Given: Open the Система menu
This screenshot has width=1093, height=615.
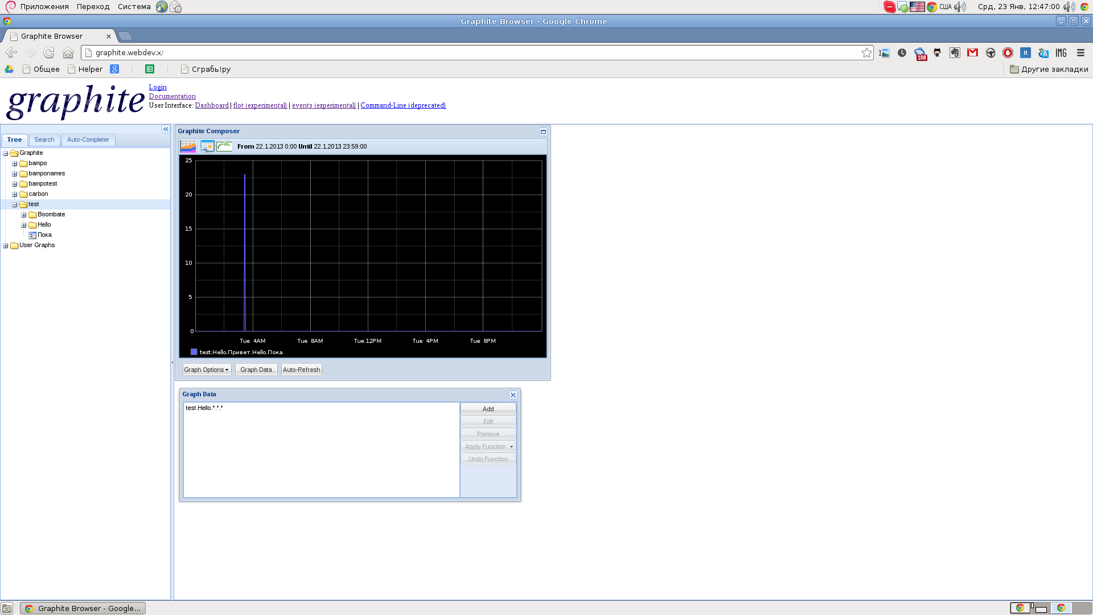Looking at the screenshot, I should pyautogui.click(x=134, y=7).
